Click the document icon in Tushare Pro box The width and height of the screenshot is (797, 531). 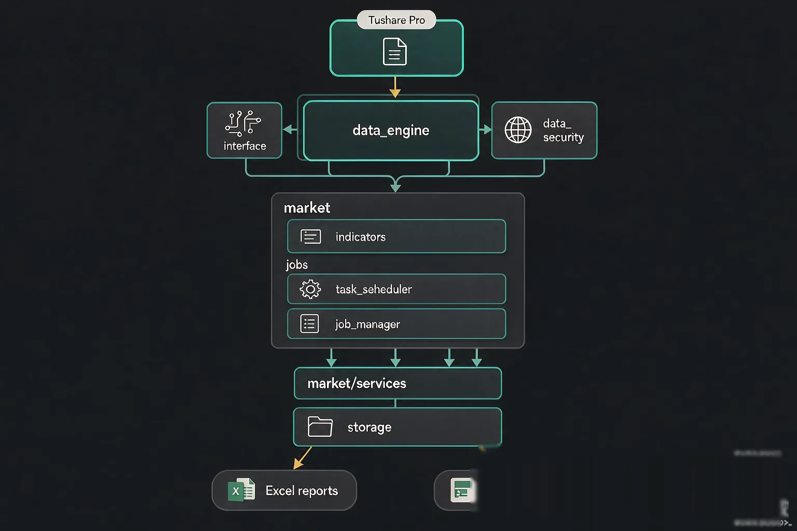395,52
